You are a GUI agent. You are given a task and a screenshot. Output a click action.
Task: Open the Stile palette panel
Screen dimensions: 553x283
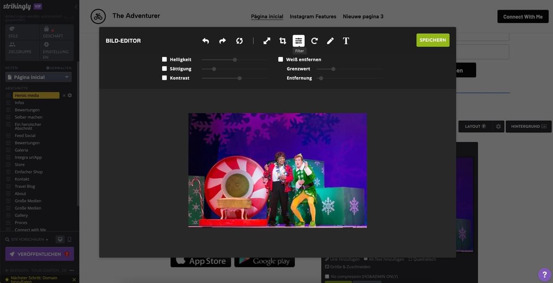click(22, 32)
